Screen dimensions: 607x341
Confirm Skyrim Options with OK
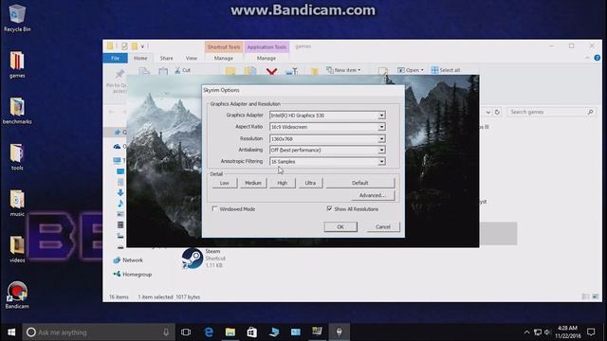340,227
